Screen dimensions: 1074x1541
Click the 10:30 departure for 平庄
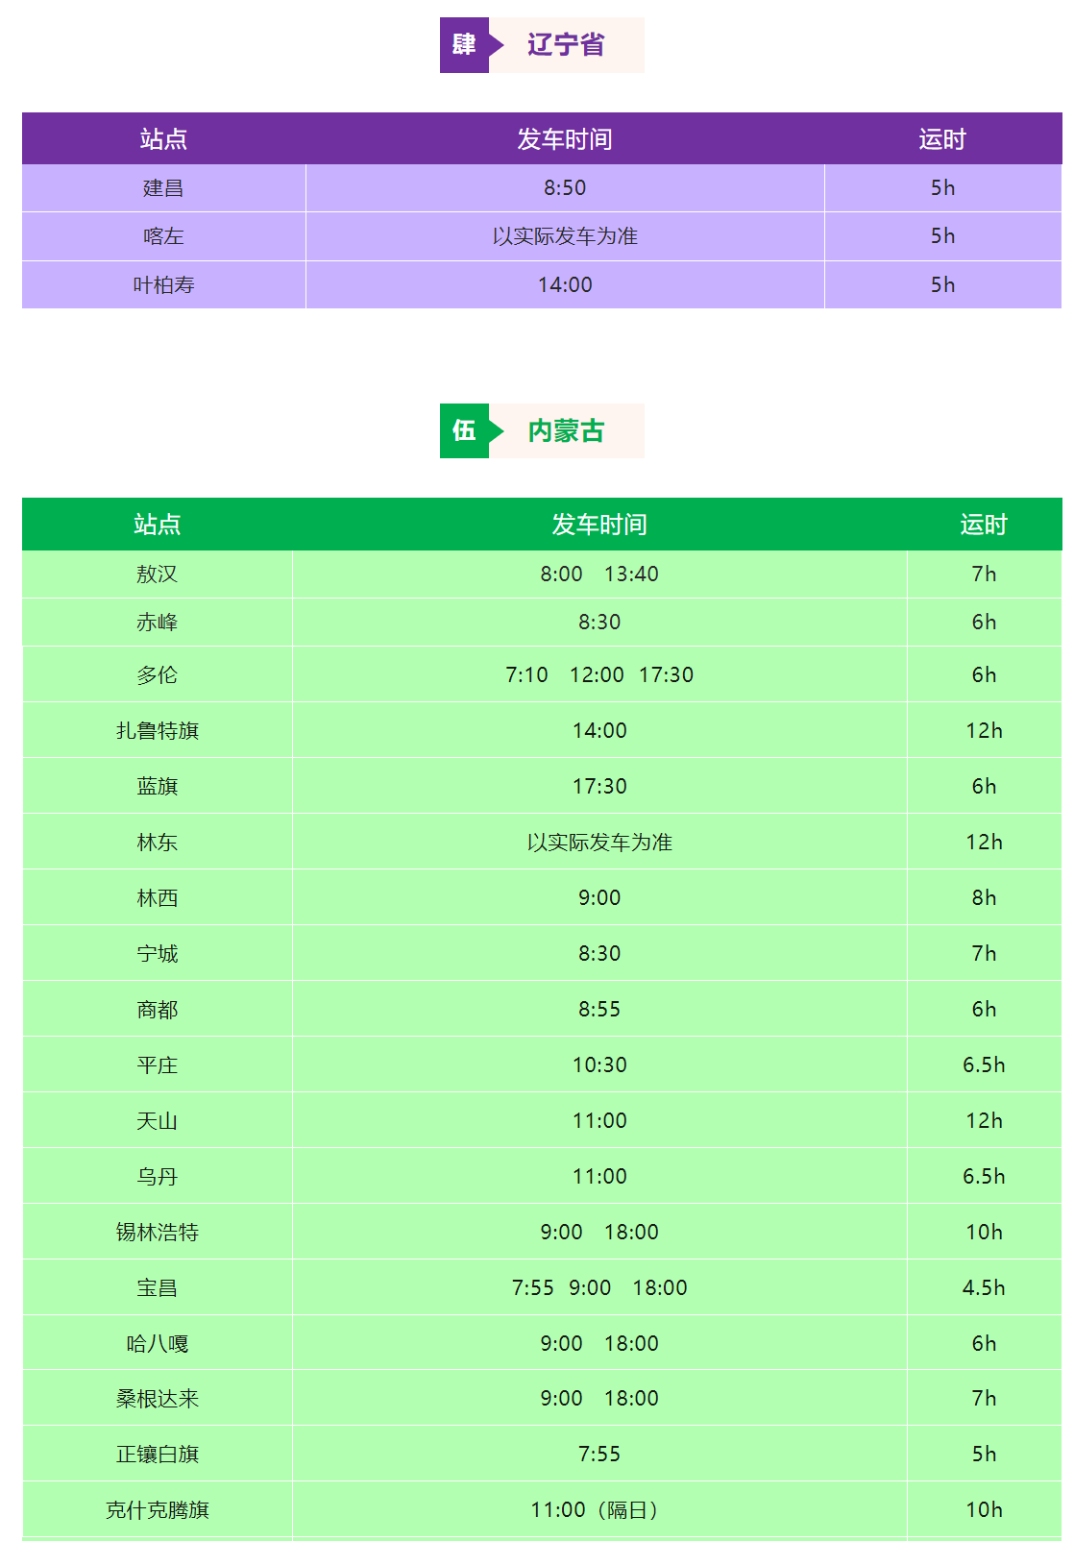coord(599,1065)
